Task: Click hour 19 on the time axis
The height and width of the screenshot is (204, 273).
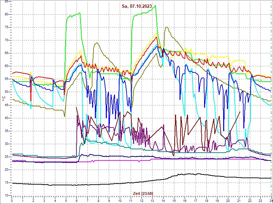Action: point(217,201)
